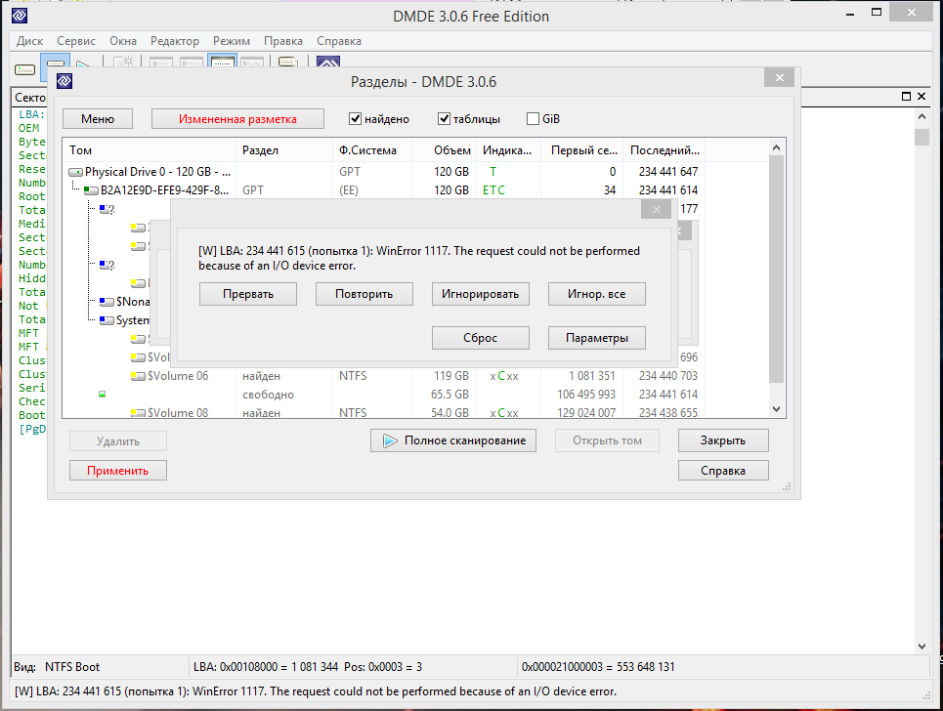Click the green free-space icon in свободно row
Image resolution: width=943 pixels, height=711 pixels.
[103, 395]
